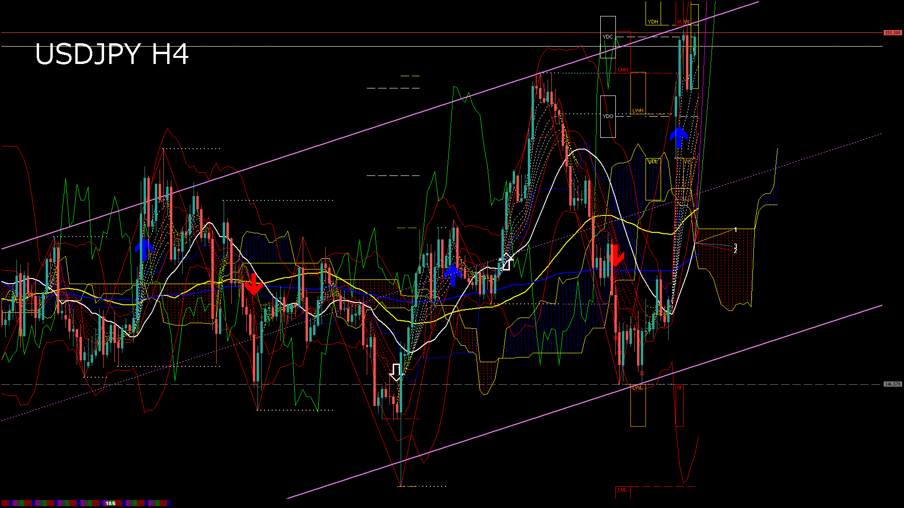Click the YDH yellow level label
This screenshot has width=904, height=508.
click(653, 22)
